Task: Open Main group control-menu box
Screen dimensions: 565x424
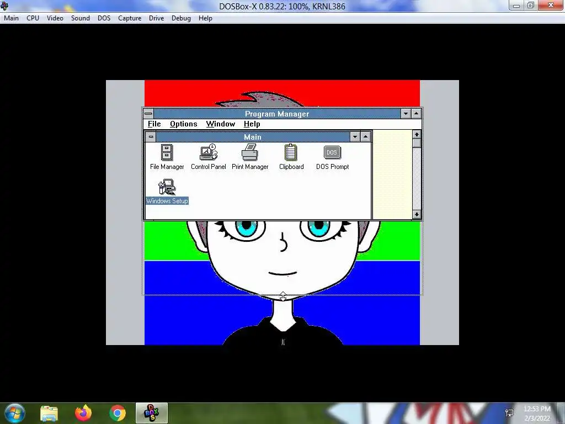Action: coord(151,137)
